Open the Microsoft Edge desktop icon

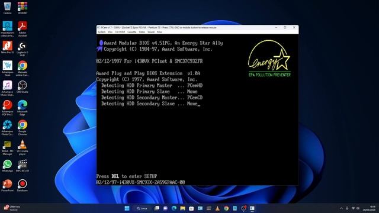pyautogui.click(x=23, y=108)
